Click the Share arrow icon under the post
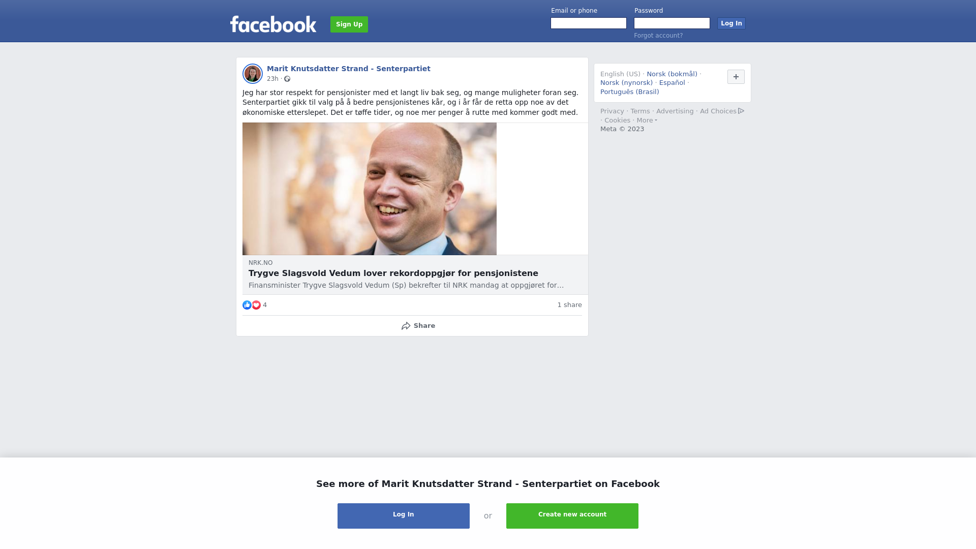 tap(406, 326)
